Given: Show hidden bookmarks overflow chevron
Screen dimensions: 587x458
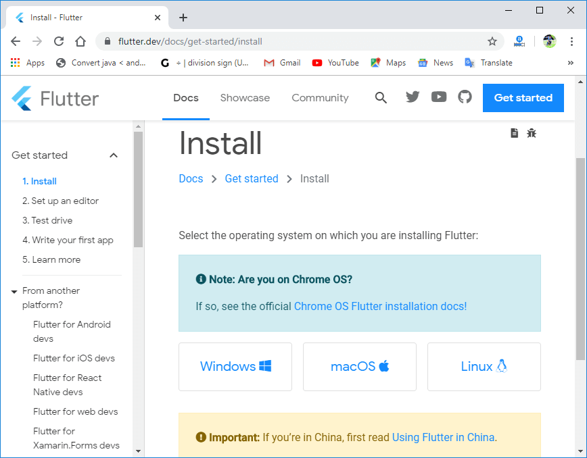Looking at the screenshot, I should [x=570, y=63].
